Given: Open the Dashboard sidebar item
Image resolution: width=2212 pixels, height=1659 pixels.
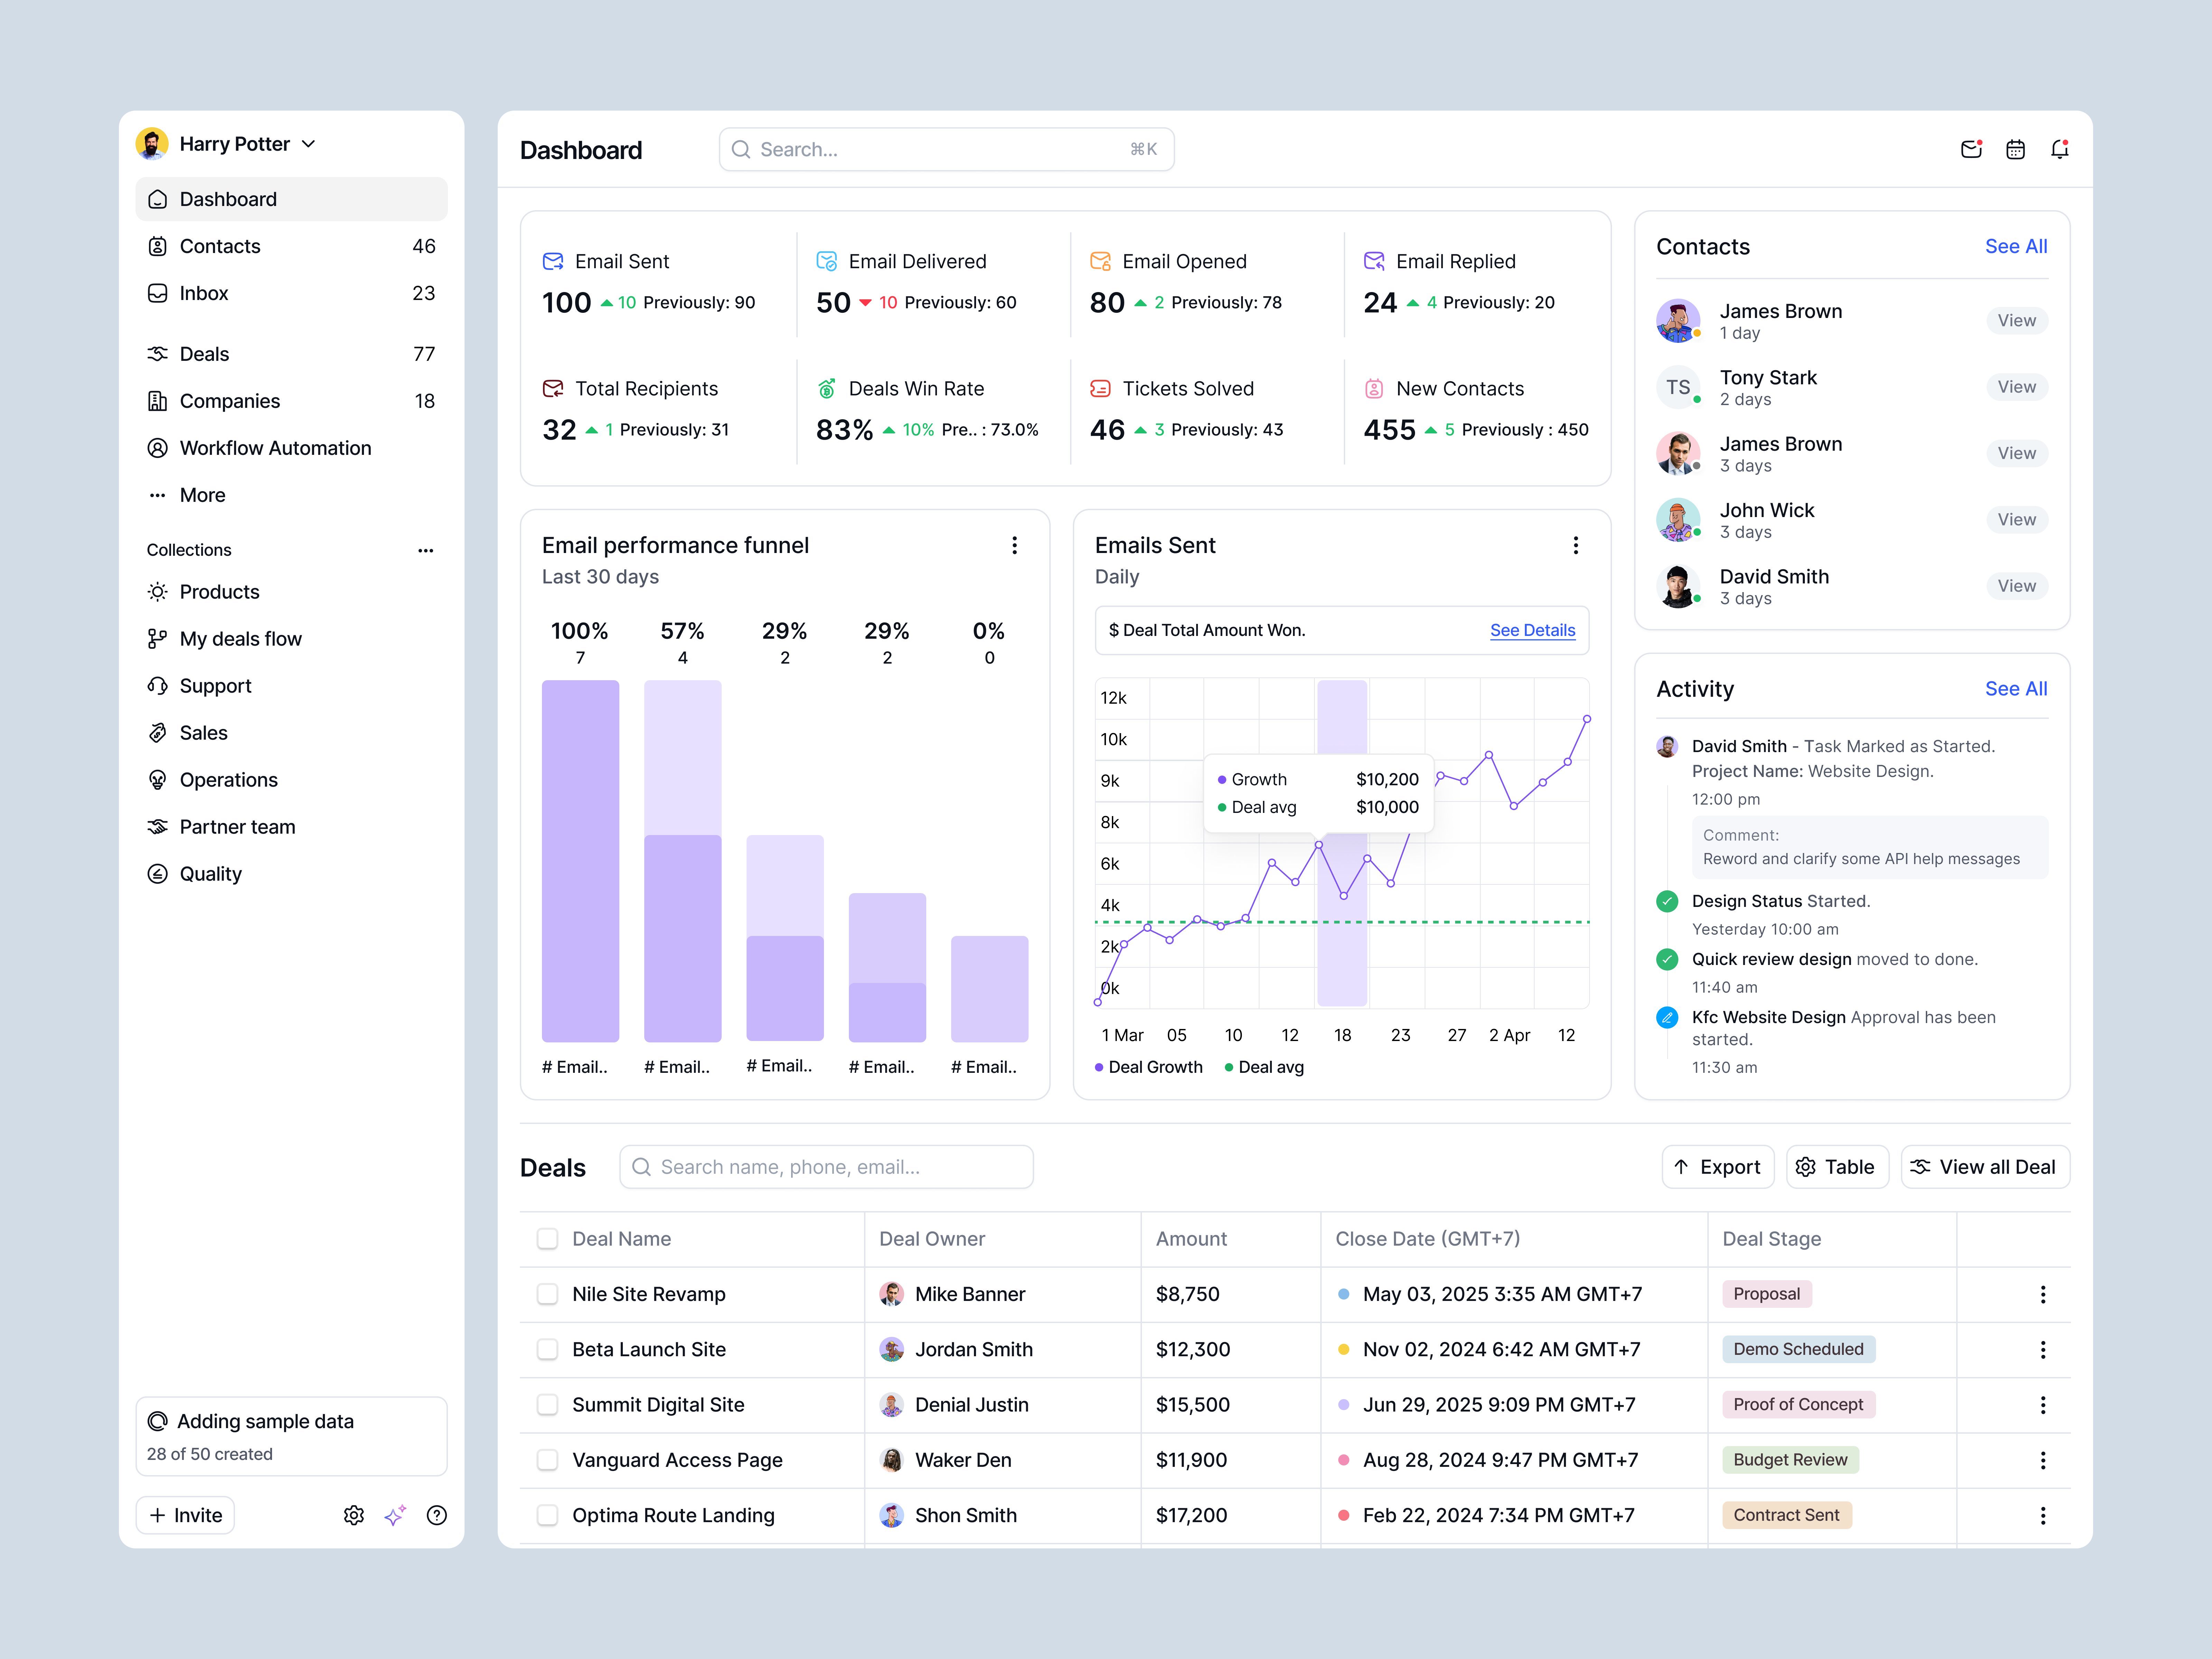Looking at the screenshot, I should pos(291,199).
